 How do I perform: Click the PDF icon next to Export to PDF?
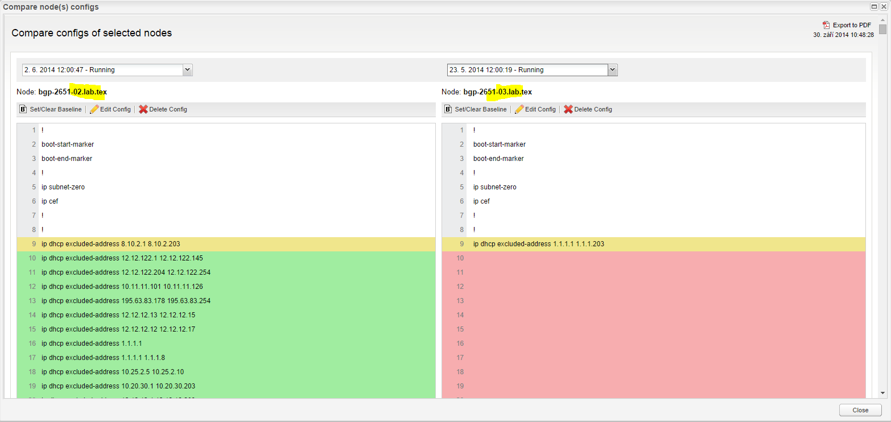pos(825,25)
